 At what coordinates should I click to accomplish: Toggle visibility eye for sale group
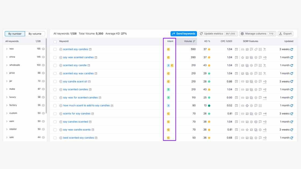coord(43,137)
